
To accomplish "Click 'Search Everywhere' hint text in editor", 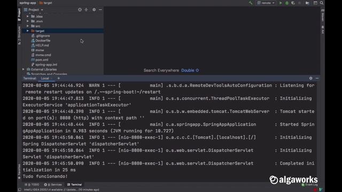I will click(x=161, y=70).
